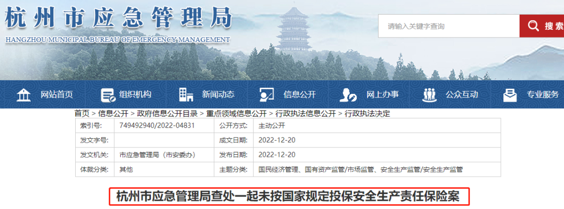The height and width of the screenshot is (209, 564).
Task: Open the 组织机构 nav item
Action: click(135, 95)
